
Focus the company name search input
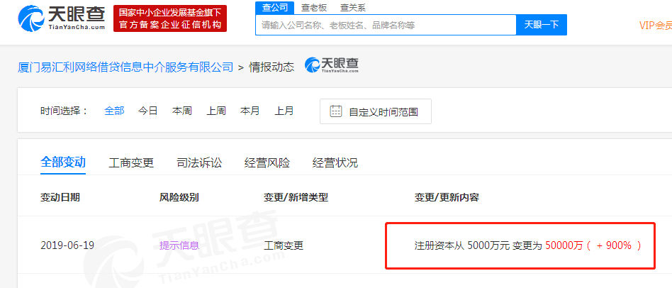pos(386,25)
